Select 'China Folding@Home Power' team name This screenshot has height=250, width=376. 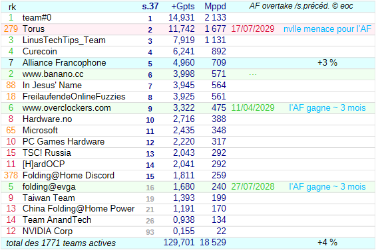[x=79, y=209]
